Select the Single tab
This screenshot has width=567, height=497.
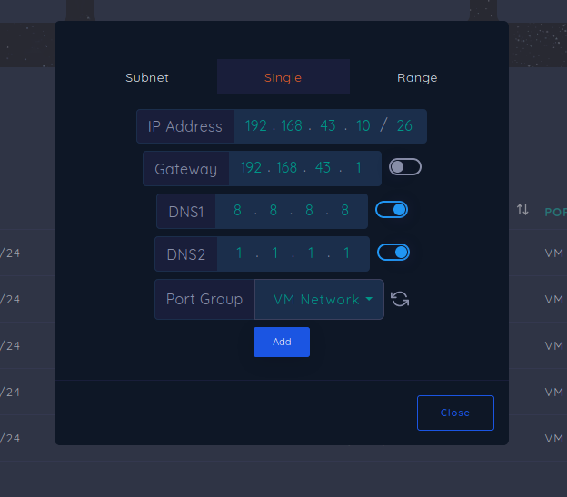pyautogui.click(x=283, y=77)
